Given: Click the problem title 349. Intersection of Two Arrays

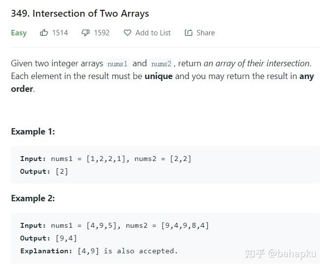Looking at the screenshot, I should tap(80, 14).
